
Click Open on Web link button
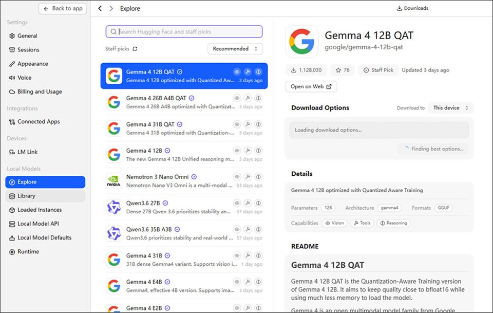pyautogui.click(x=311, y=86)
